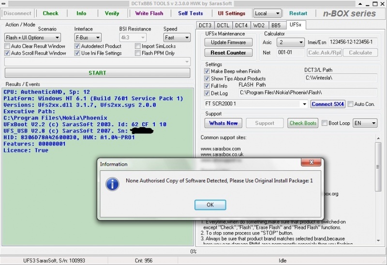Screen dimensions: 387x265
Task: Click the Disconnect toolbar button
Action: pos(17,14)
